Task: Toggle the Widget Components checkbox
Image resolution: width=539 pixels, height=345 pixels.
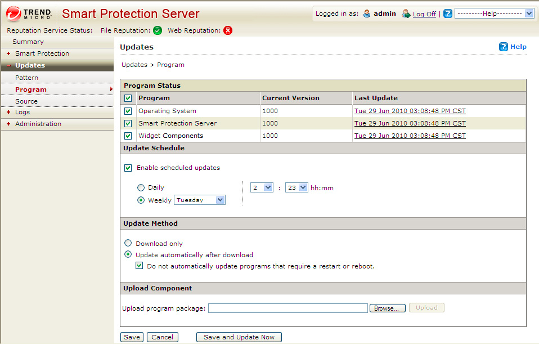Action: [x=128, y=136]
